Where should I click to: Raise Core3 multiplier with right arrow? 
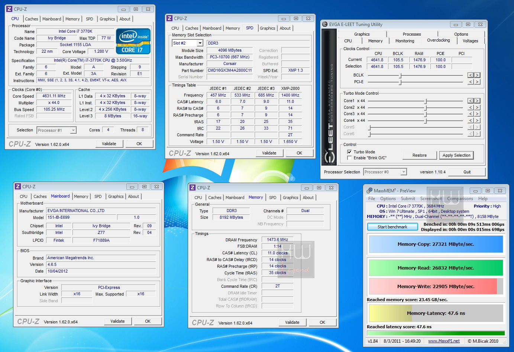(477, 114)
